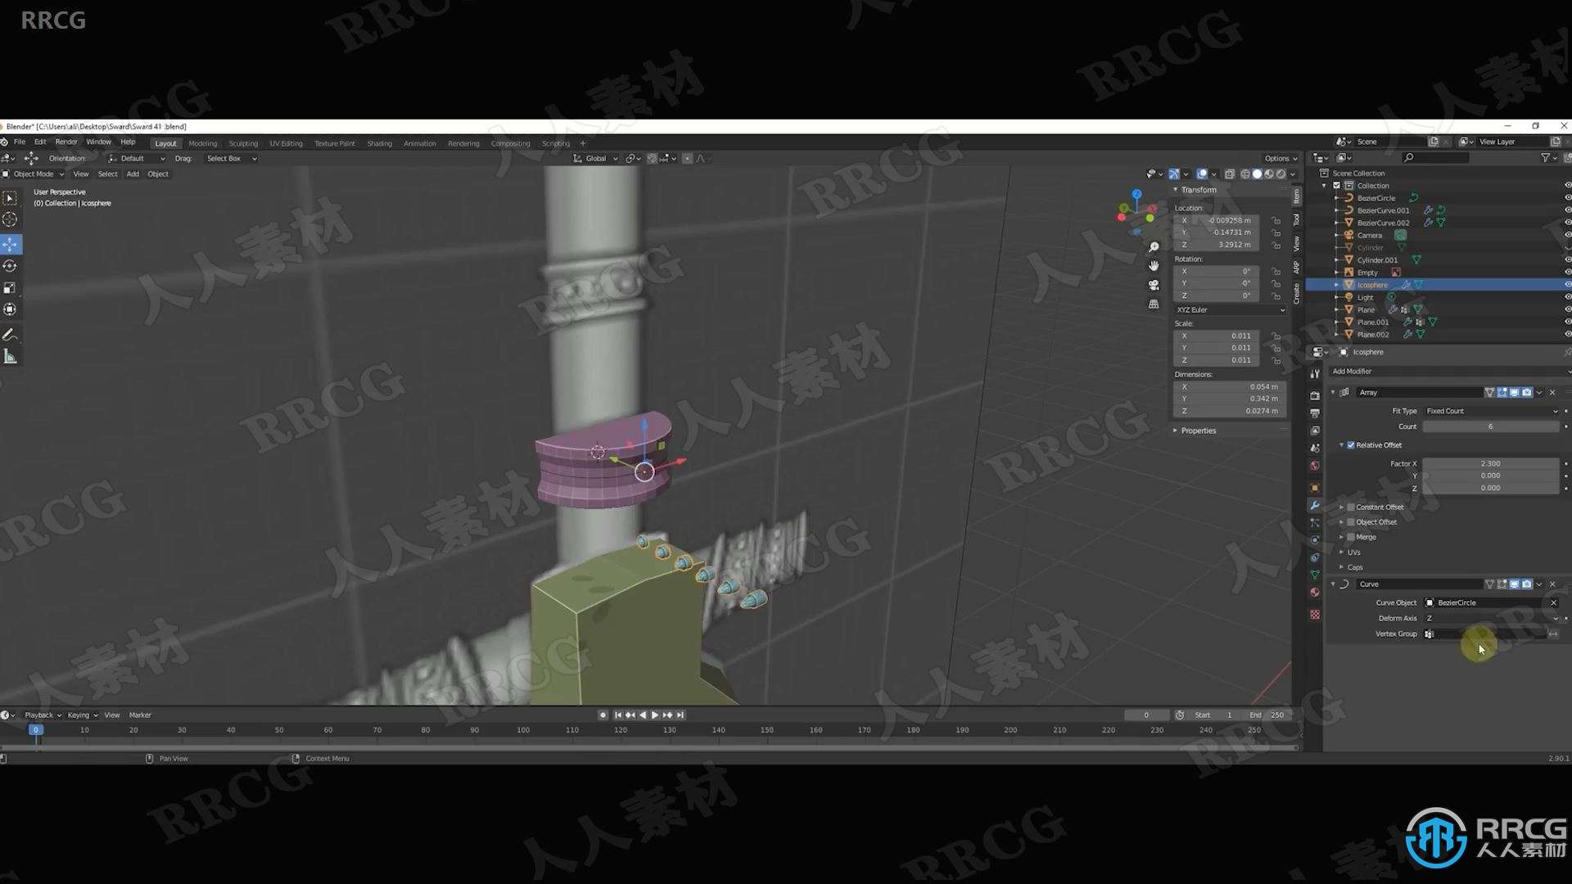
Task: Activate the Scale tool
Action: tap(10, 287)
